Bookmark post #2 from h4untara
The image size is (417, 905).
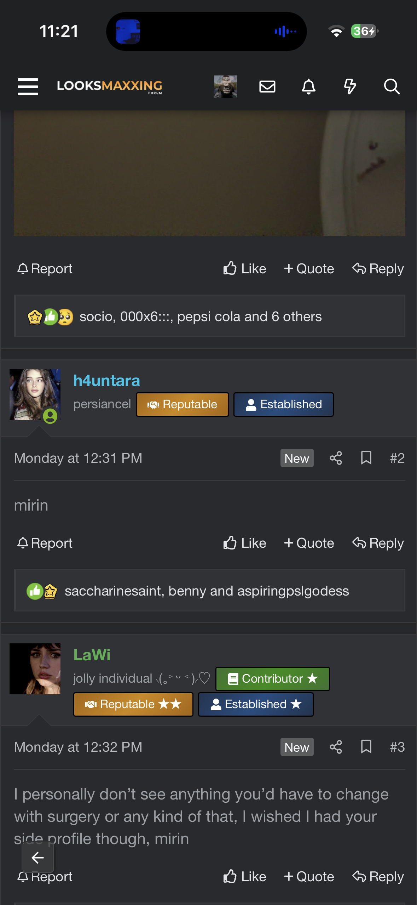[366, 458]
